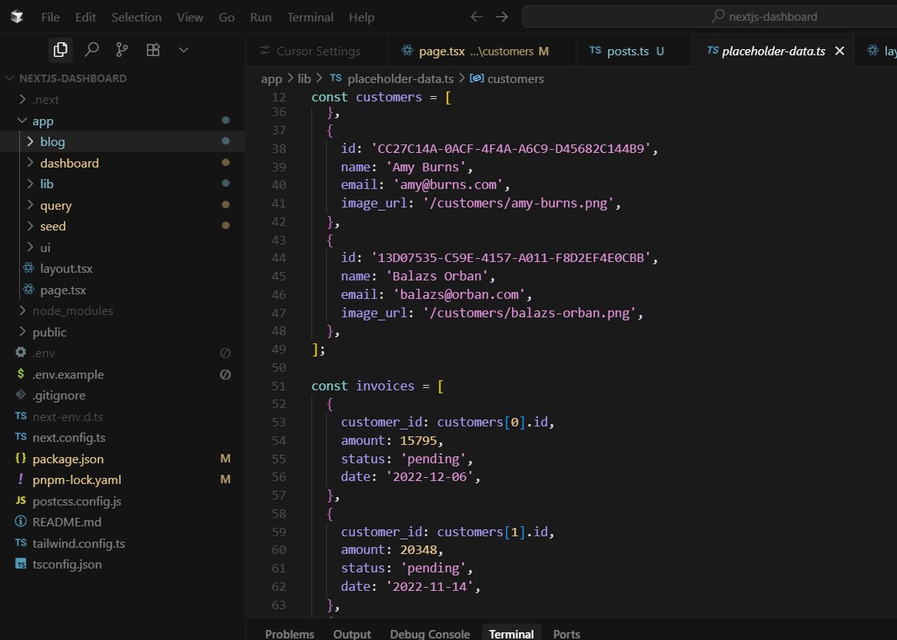Click the Cursor app logo icon

tap(17, 17)
